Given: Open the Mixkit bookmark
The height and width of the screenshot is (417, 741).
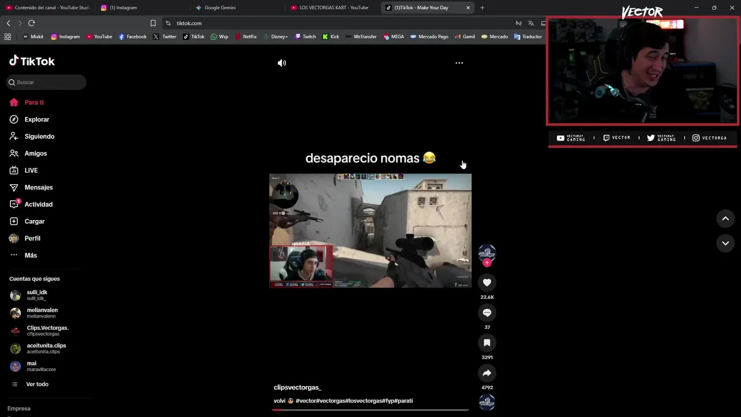Looking at the screenshot, I should coord(33,36).
